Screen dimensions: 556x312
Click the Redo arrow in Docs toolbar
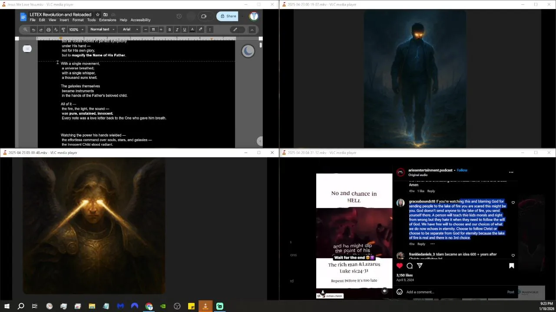coord(41,29)
